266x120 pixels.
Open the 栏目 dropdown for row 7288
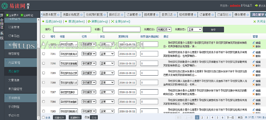tap(89, 83)
